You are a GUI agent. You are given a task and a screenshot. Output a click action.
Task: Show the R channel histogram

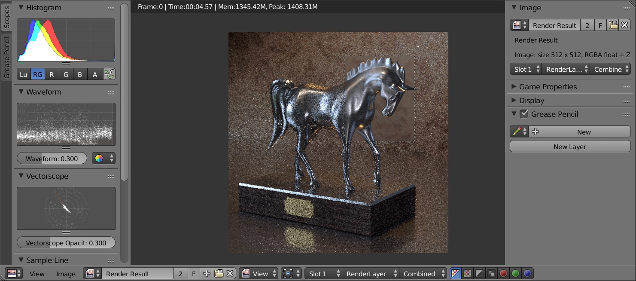(52, 74)
